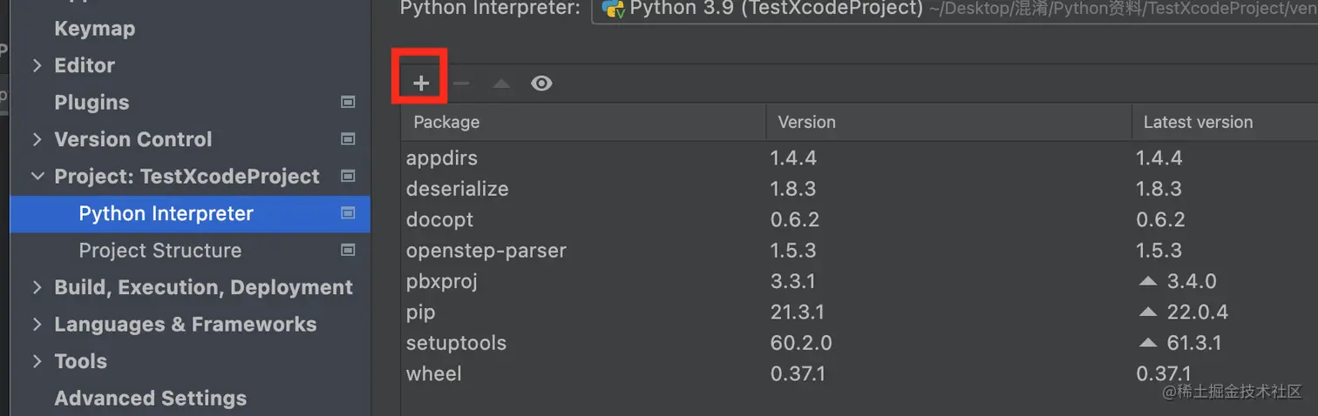
Task: Toggle the show early releases eye icon
Action: (x=541, y=84)
